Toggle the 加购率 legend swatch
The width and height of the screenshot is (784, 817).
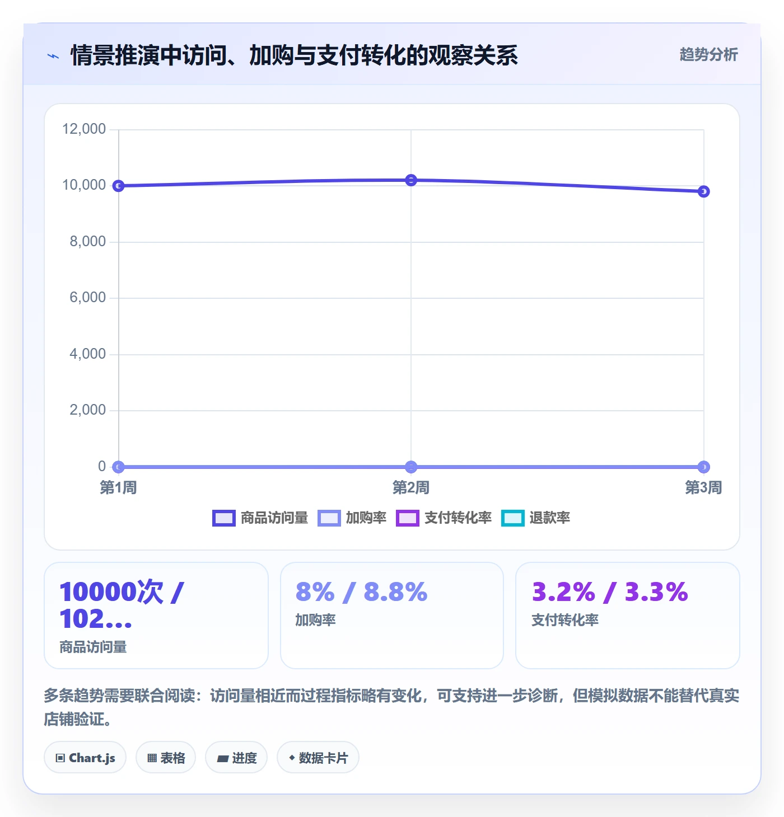click(x=329, y=518)
